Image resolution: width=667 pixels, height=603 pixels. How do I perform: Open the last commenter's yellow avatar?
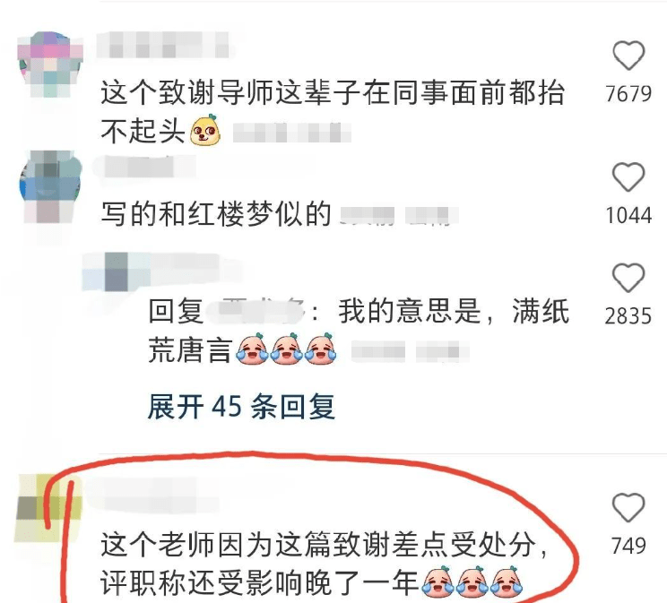[48, 509]
